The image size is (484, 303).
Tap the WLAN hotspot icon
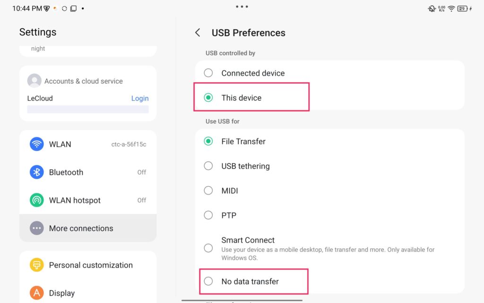[37, 200]
